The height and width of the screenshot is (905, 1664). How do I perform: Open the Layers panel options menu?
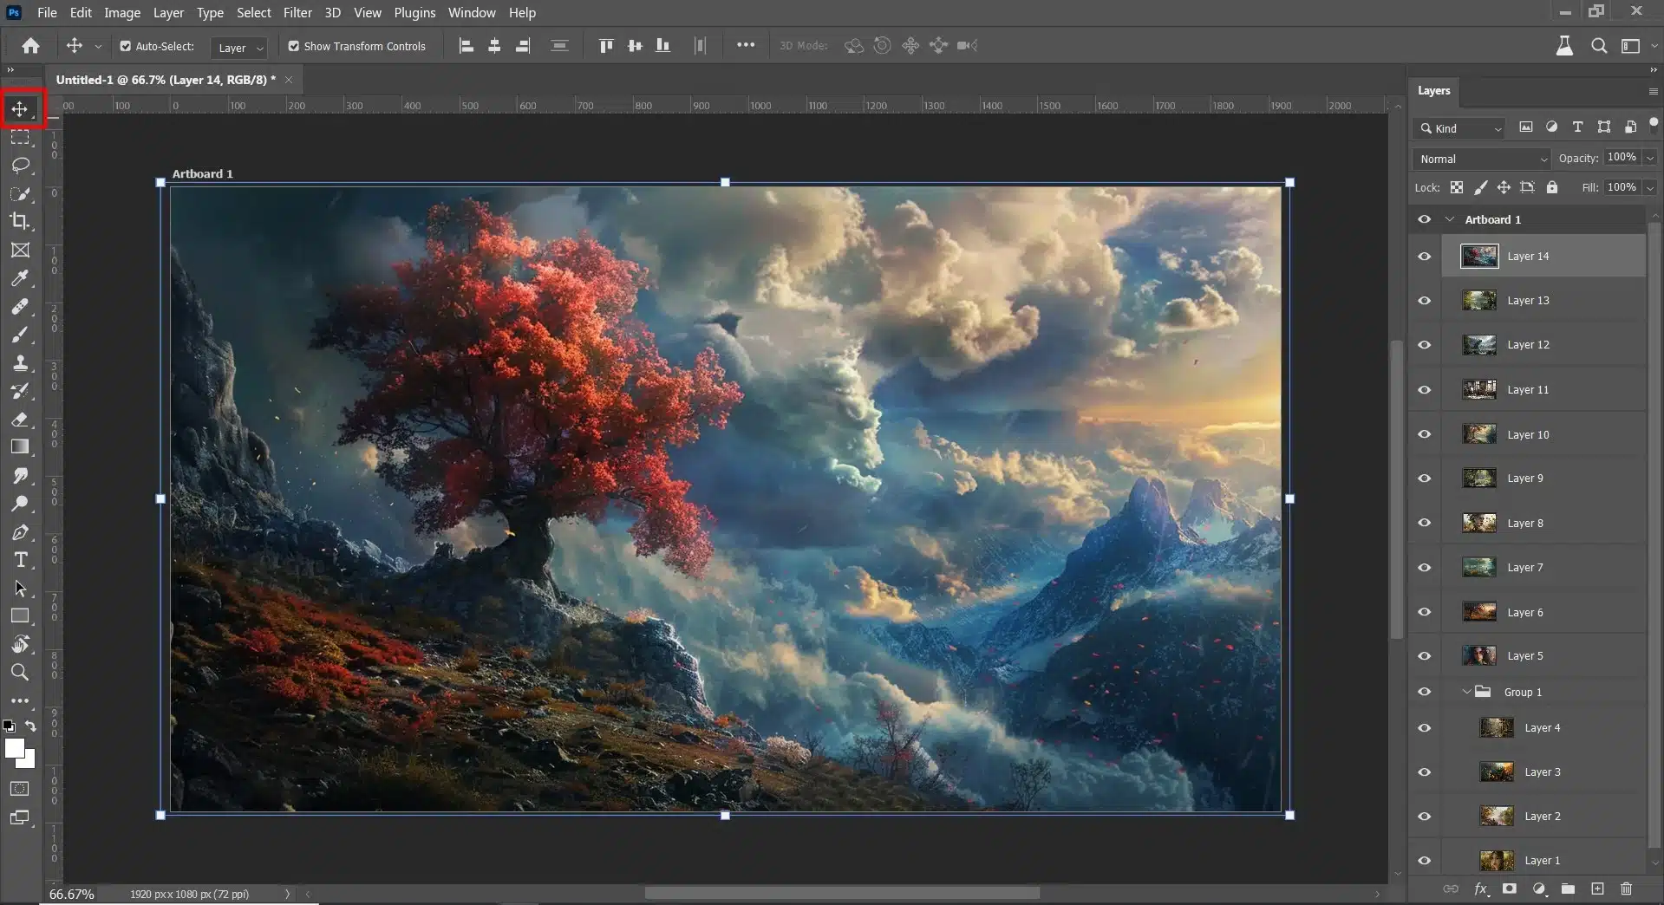[x=1653, y=91]
